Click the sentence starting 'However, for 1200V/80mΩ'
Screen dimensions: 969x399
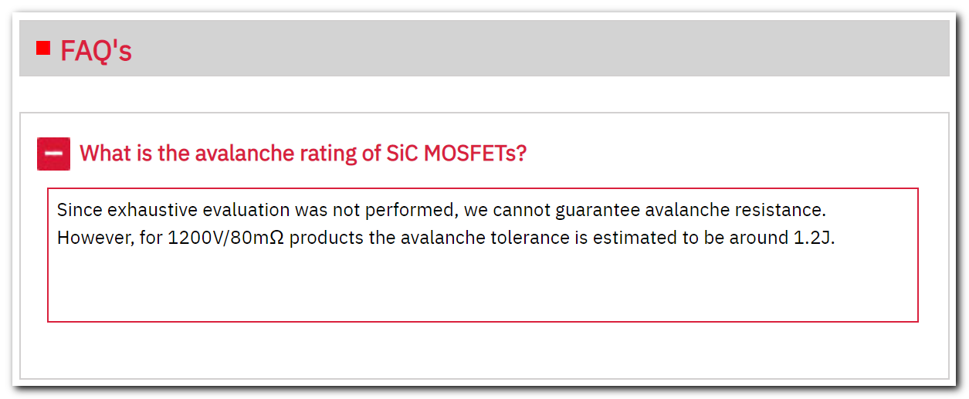(x=446, y=237)
